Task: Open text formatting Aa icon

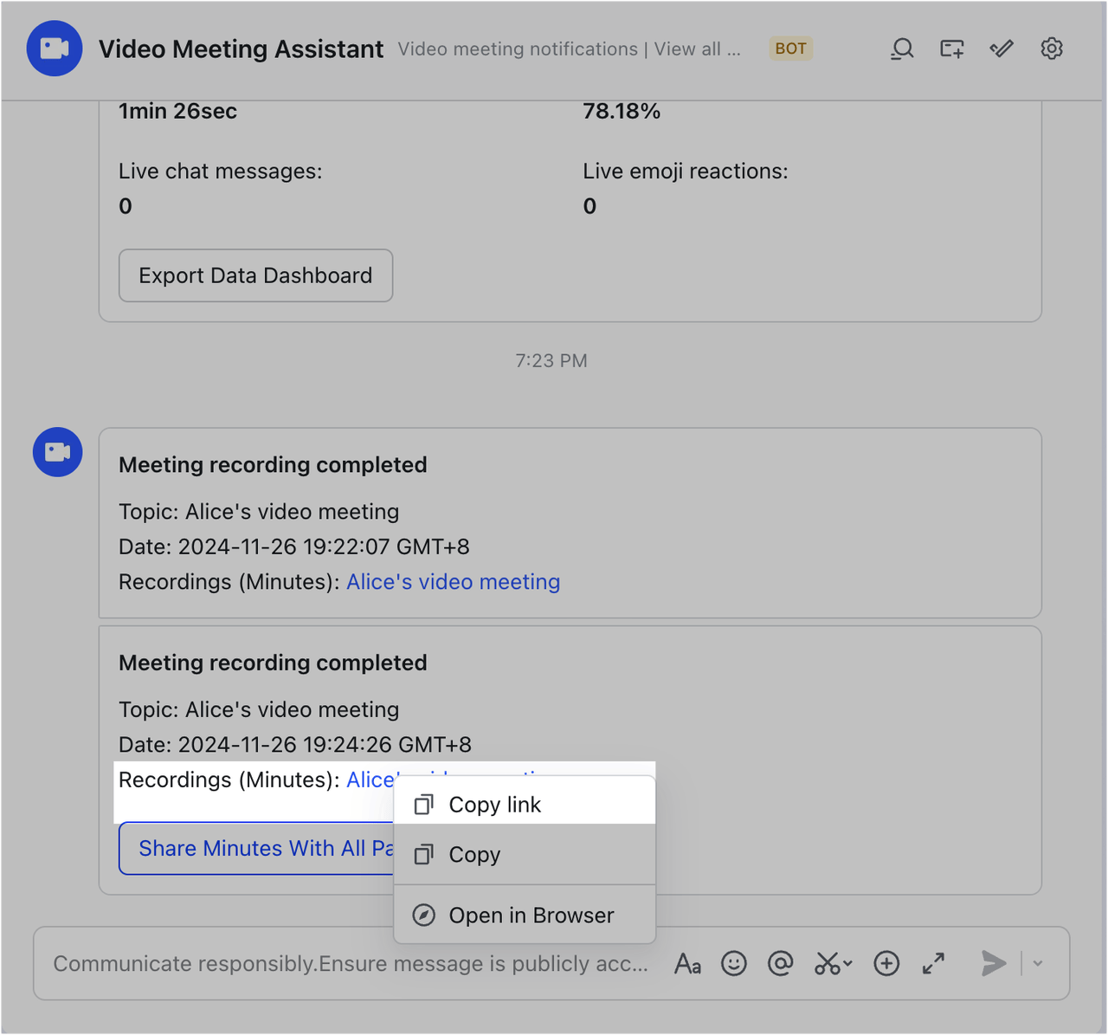Action: point(687,964)
